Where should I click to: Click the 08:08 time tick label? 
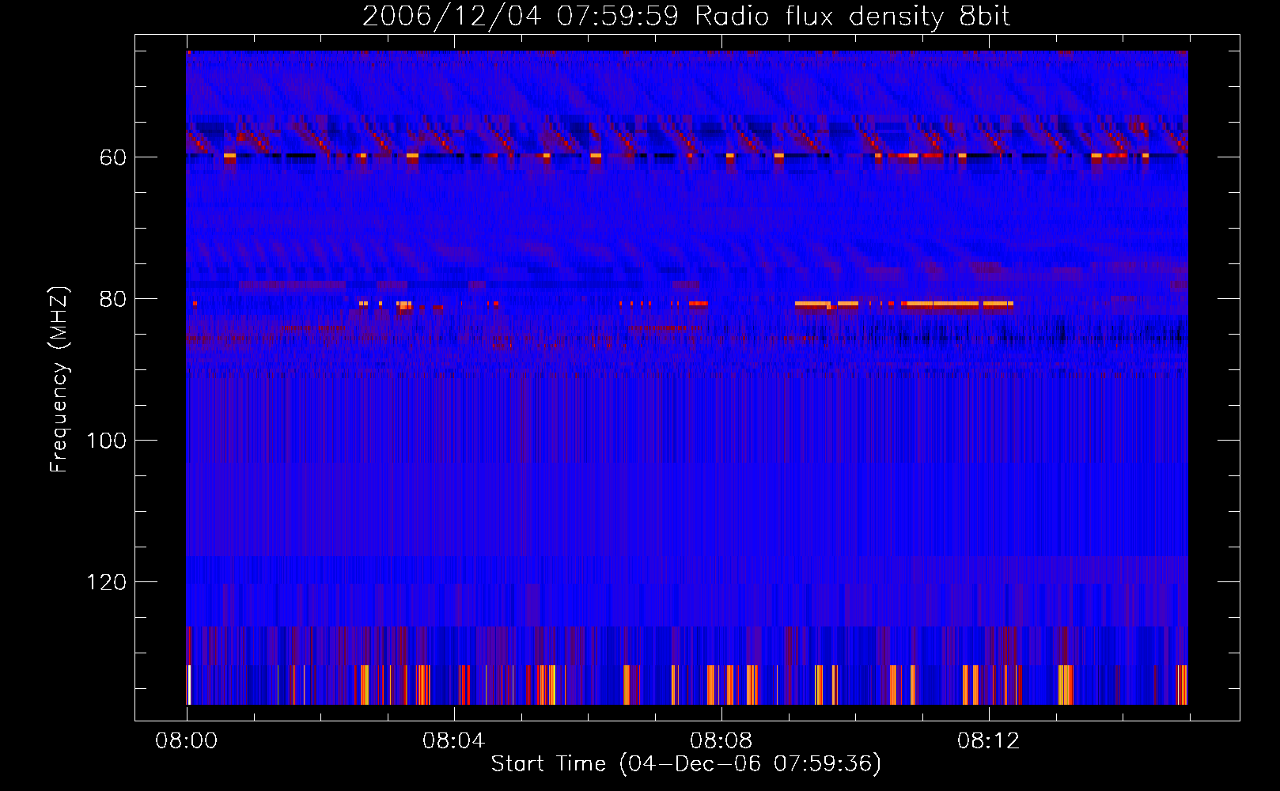[721, 741]
